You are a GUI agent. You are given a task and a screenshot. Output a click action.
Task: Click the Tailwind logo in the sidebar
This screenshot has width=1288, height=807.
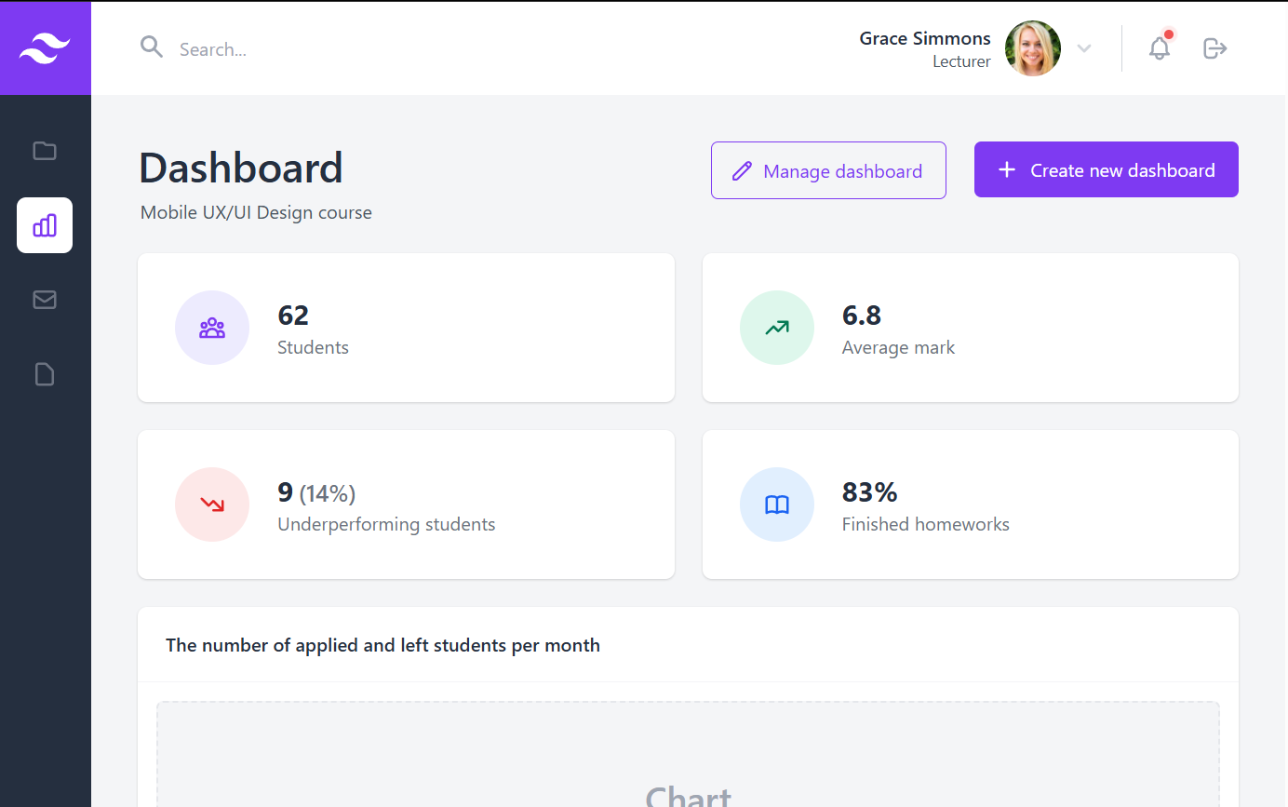click(45, 48)
